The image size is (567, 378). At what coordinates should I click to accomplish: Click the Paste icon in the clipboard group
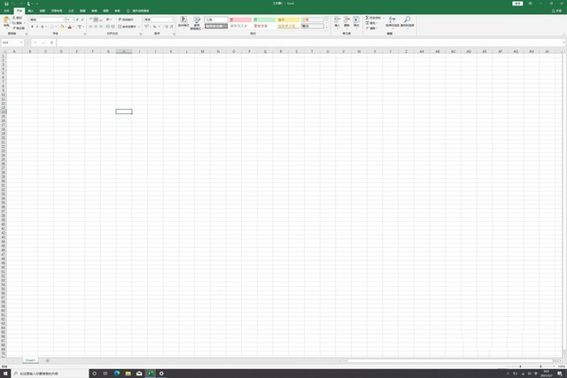pos(6,21)
